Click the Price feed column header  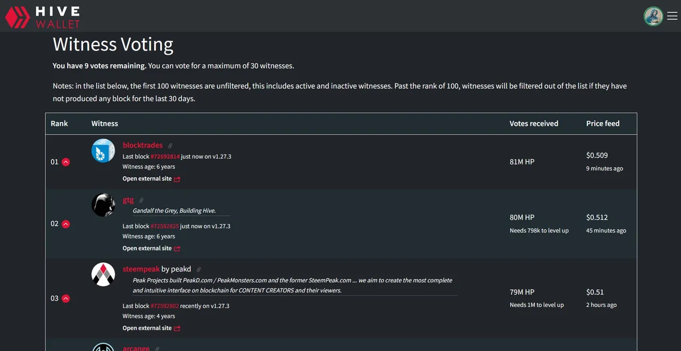click(603, 123)
